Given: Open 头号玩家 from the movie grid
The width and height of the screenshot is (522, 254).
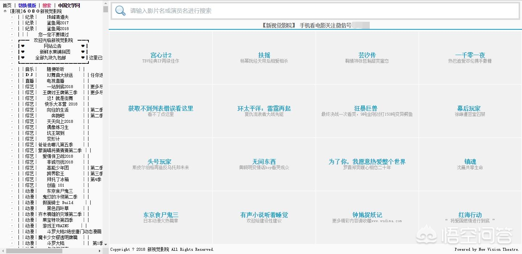Looking at the screenshot, I should 160,162.
